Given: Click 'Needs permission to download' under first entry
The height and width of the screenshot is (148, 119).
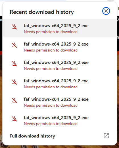Looking at the screenshot, I should click(51, 32).
